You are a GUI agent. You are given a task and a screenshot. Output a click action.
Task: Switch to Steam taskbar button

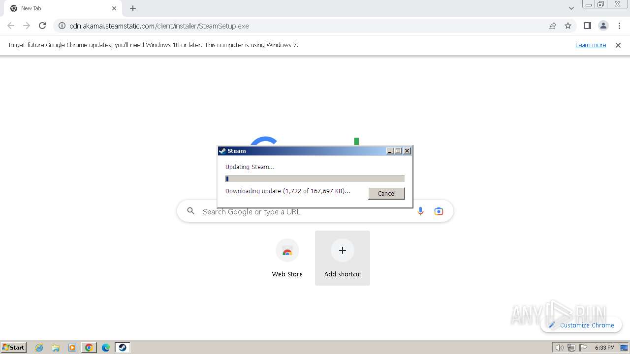(x=123, y=348)
